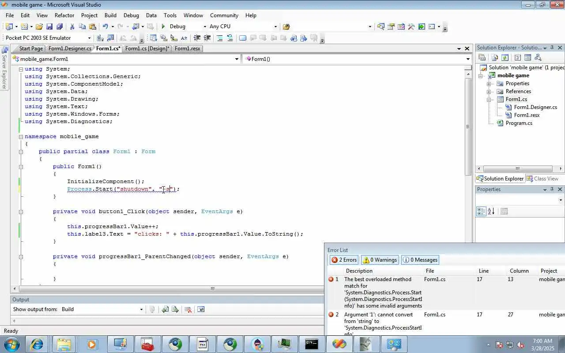Switch to the Class View tab

click(542, 179)
